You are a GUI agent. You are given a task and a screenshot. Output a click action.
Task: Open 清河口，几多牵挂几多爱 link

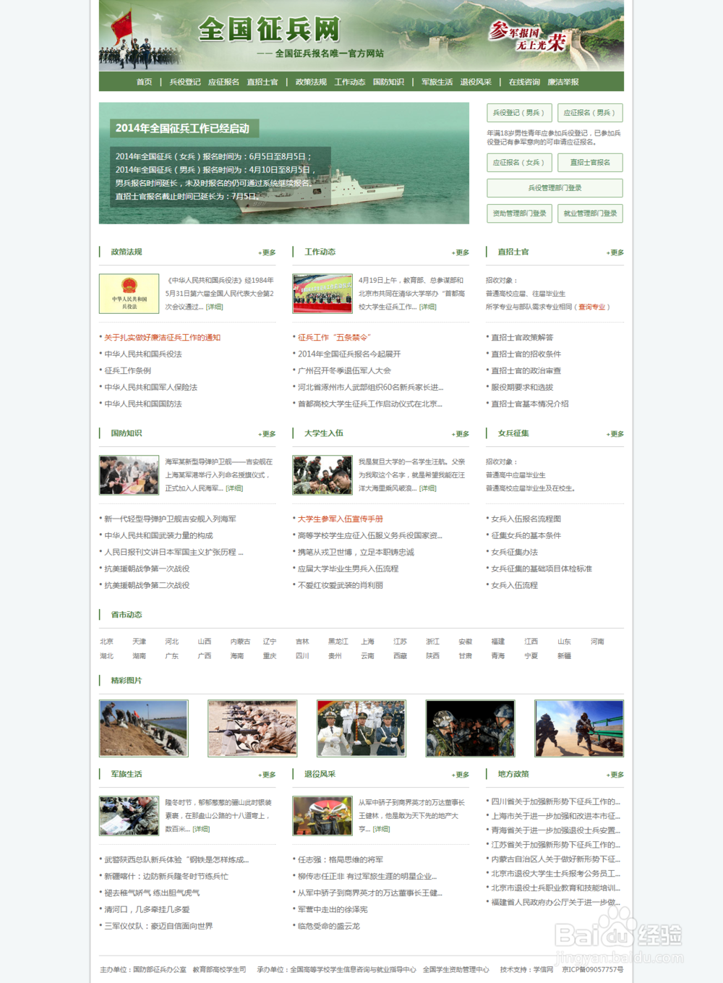tap(147, 910)
